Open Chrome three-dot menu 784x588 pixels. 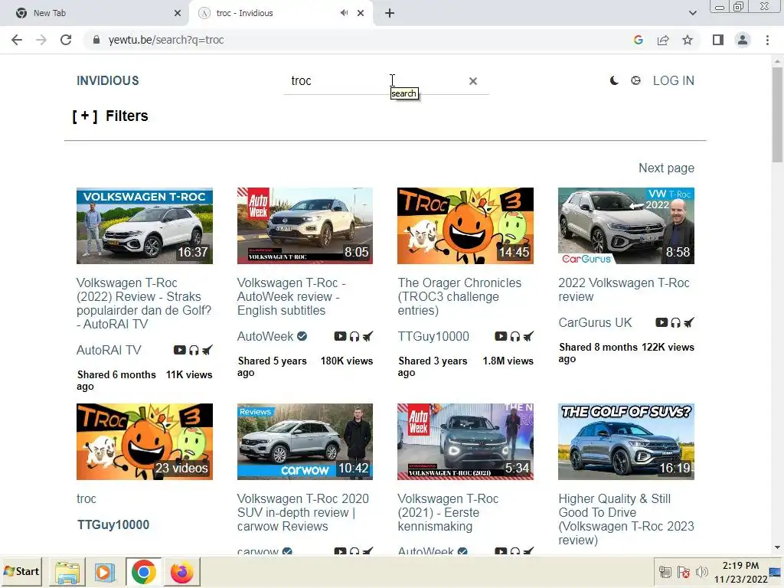[x=767, y=40]
